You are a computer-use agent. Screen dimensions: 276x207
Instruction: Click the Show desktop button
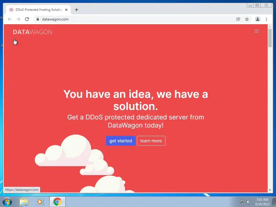pyautogui.click(x=274, y=202)
